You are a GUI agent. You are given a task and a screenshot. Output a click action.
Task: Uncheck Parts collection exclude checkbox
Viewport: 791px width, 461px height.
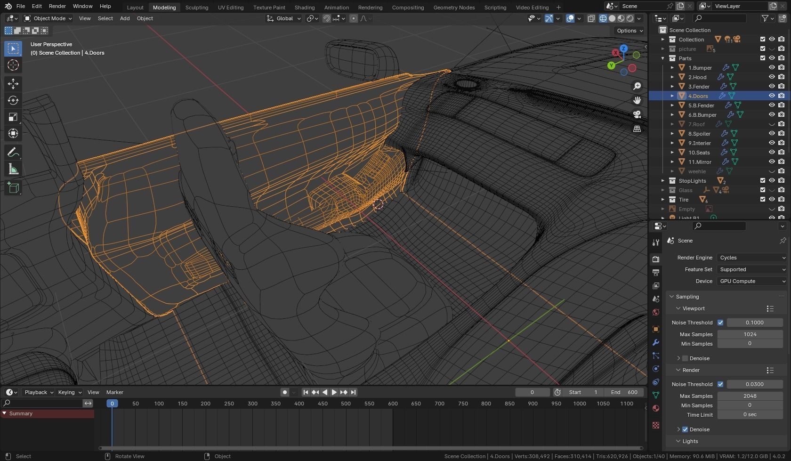[763, 58]
